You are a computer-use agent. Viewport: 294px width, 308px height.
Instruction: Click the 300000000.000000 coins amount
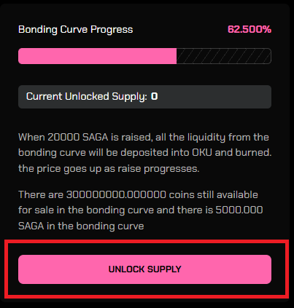coord(116,194)
